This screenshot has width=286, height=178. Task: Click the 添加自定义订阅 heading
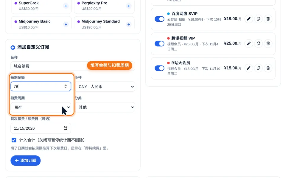coord(33,47)
